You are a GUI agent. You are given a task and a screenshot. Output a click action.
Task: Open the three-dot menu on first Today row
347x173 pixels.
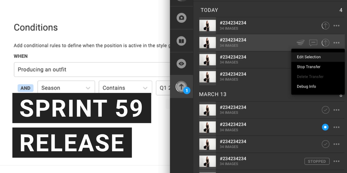point(336,26)
